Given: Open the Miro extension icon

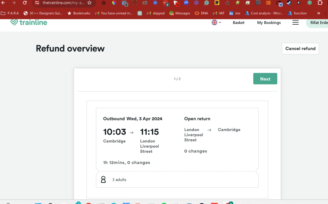Looking at the screenshot, I should pyautogui.click(x=217, y=3).
